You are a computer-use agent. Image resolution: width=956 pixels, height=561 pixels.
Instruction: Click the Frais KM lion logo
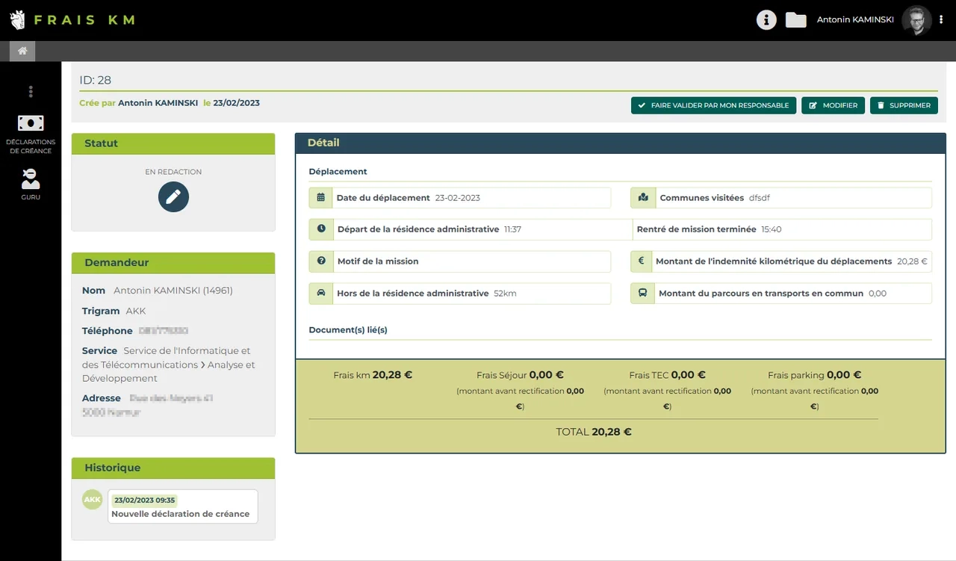coord(17,20)
